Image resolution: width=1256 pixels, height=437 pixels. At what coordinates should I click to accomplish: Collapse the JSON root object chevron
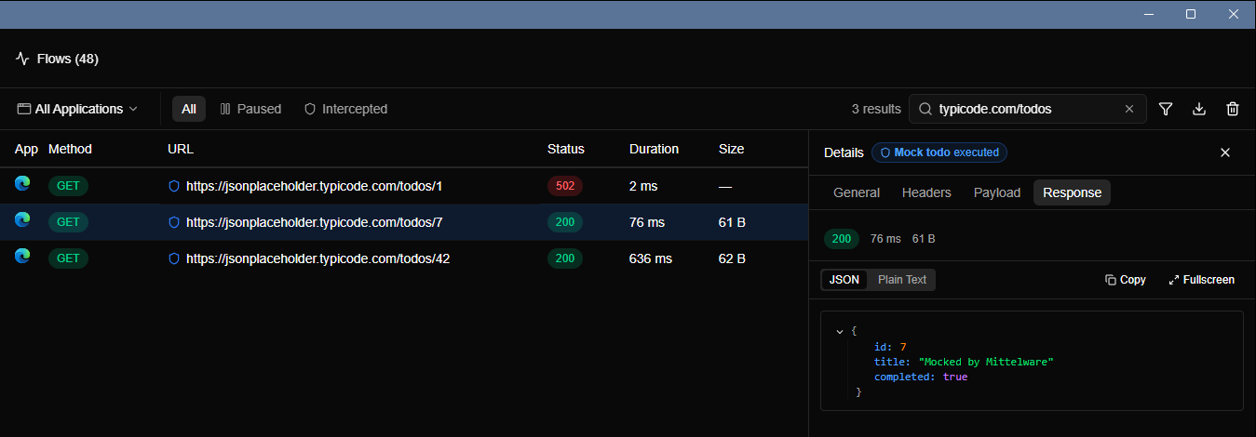point(840,331)
